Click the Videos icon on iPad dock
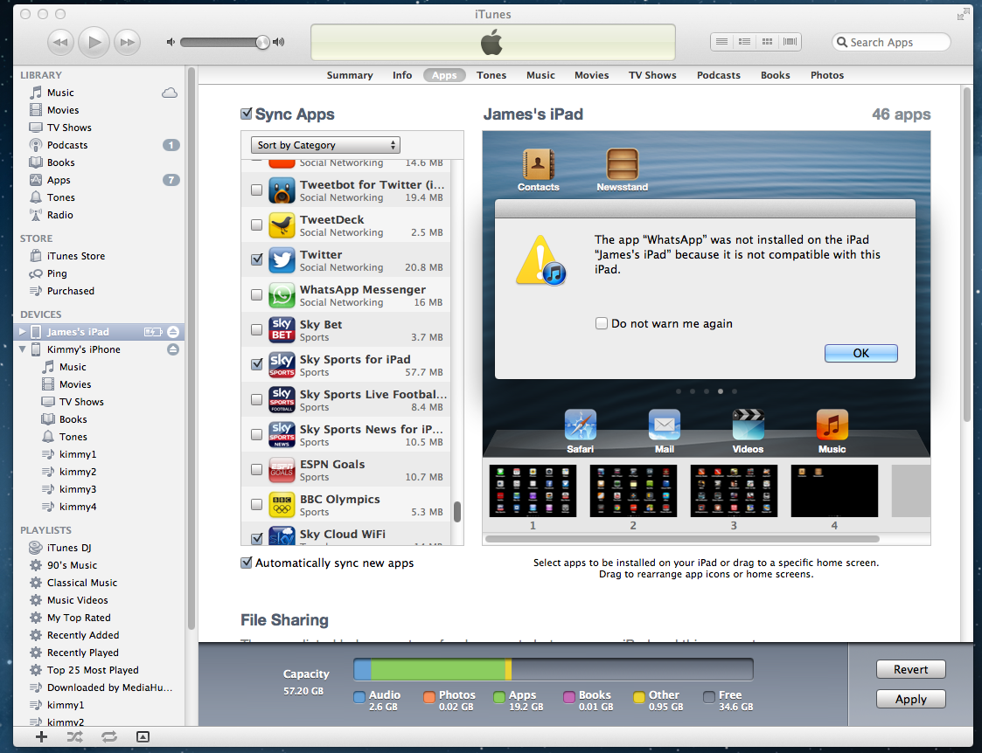The width and height of the screenshot is (982, 753). (x=748, y=425)
